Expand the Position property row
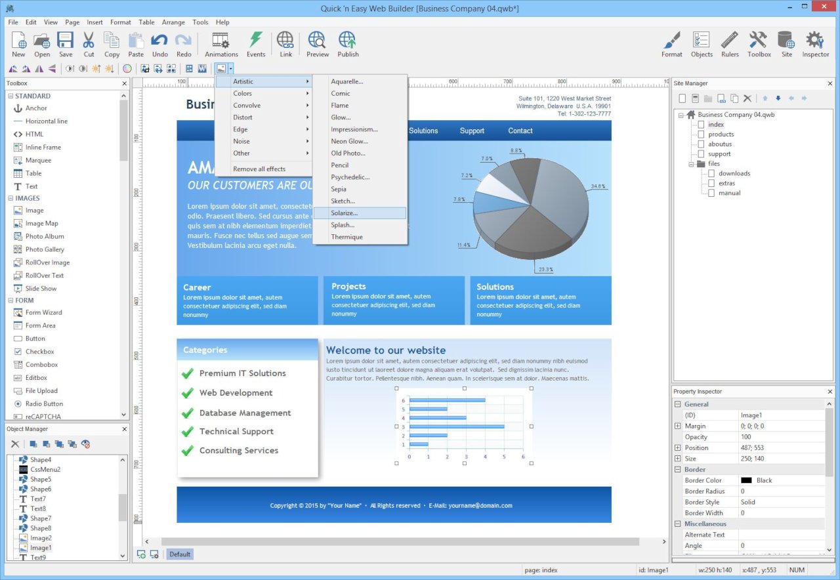 (x=678, y=448)
